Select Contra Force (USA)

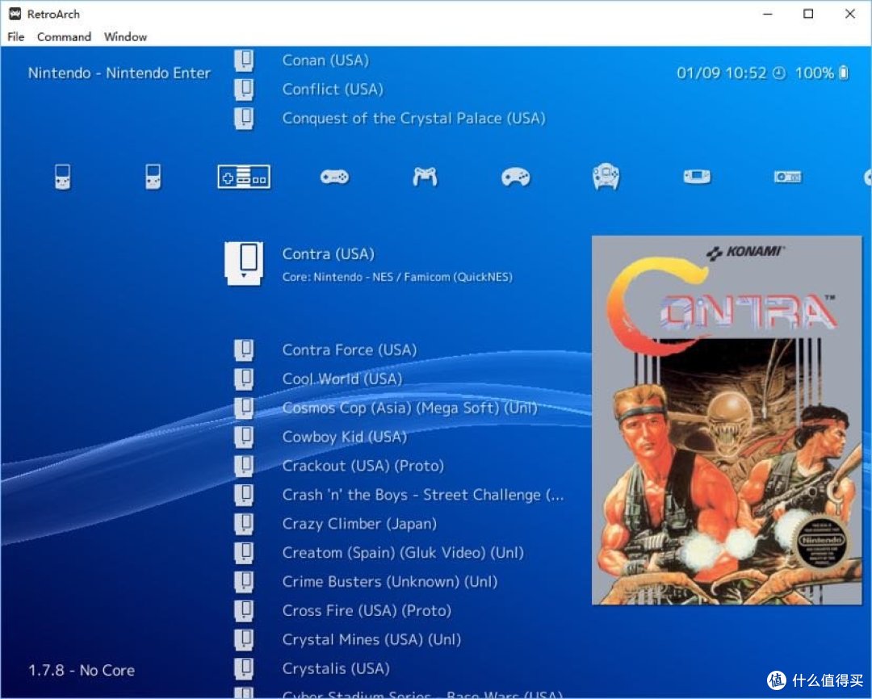point(350,349)
